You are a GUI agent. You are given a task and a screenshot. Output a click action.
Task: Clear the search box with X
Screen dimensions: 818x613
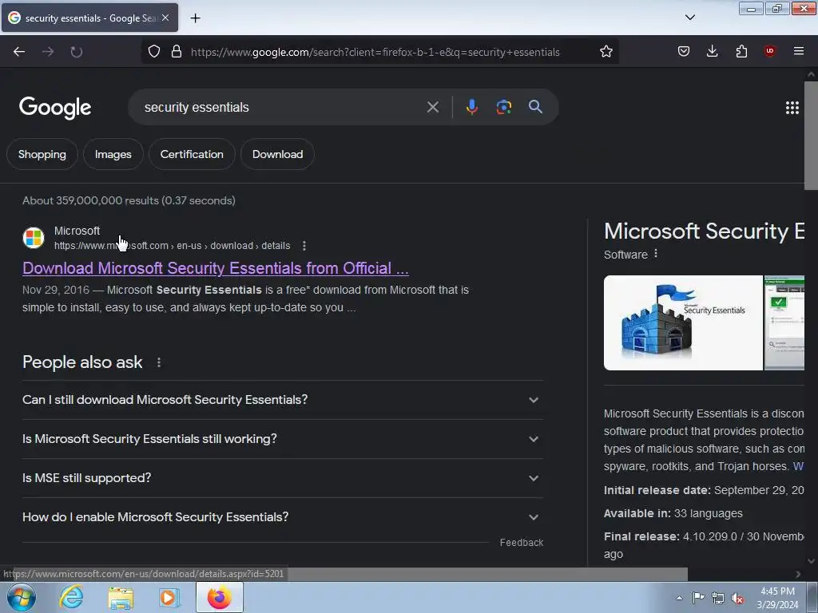pyautogui.click(x=432, y=108)
